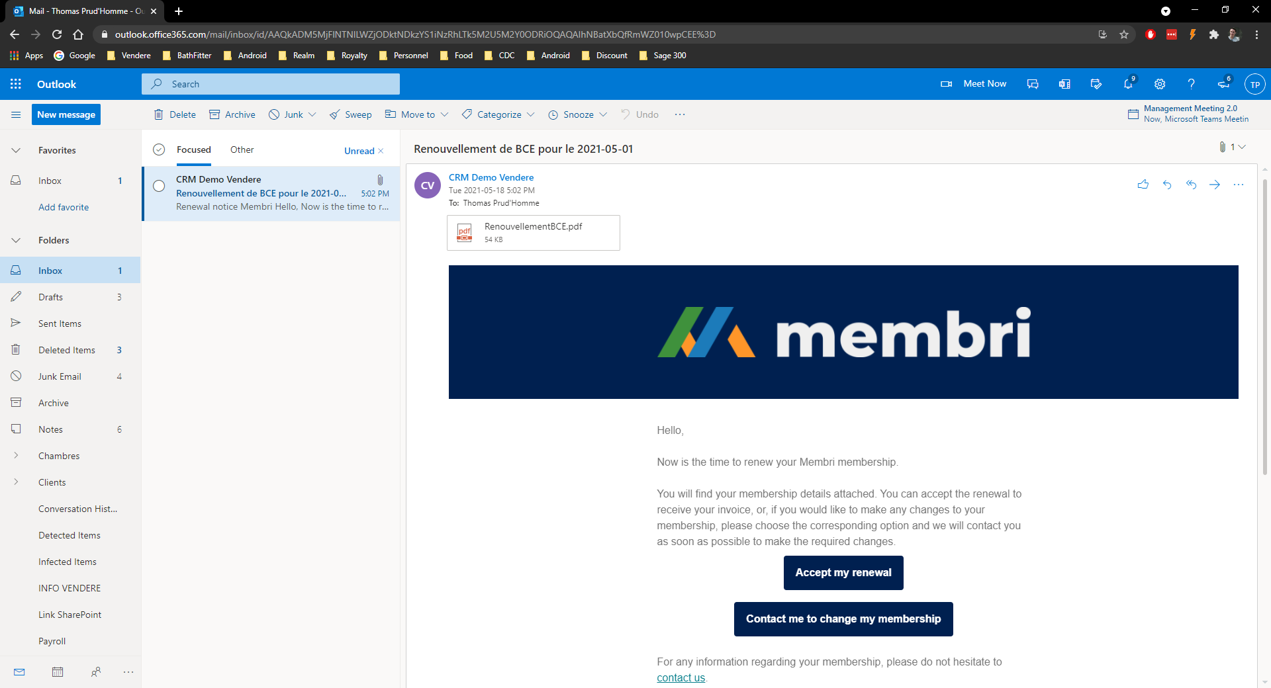Open the contact us link
This screenshot has height=688, width=1271.
[x=680, y=677]
